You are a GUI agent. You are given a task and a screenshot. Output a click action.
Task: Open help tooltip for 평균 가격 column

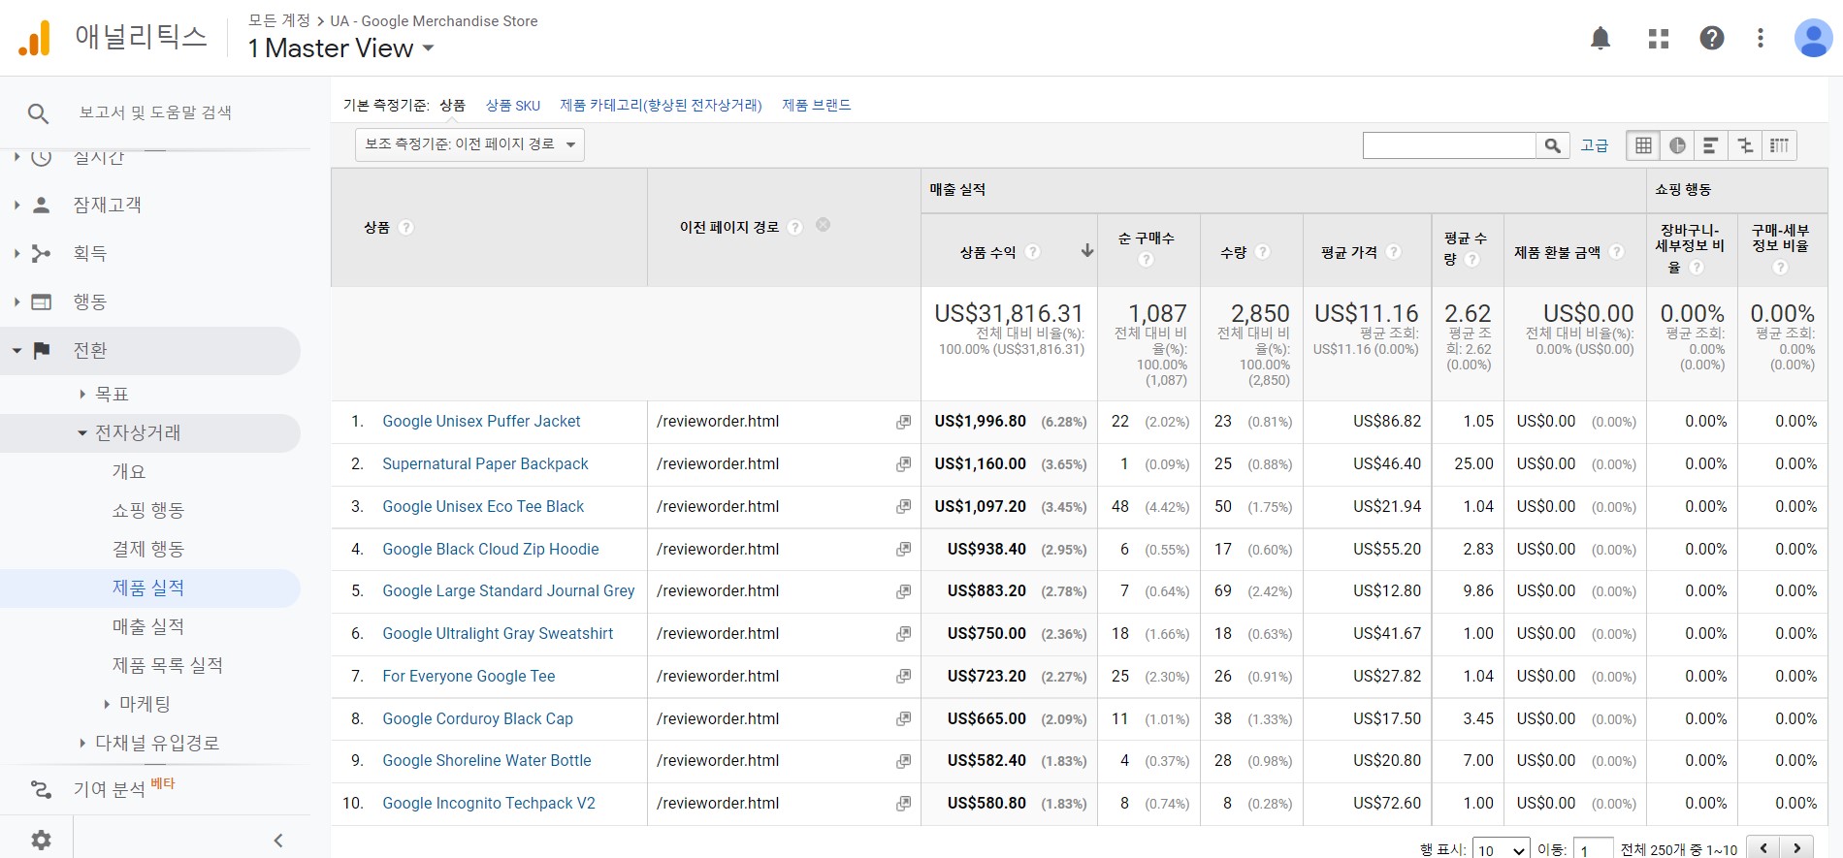point(1393,251)
